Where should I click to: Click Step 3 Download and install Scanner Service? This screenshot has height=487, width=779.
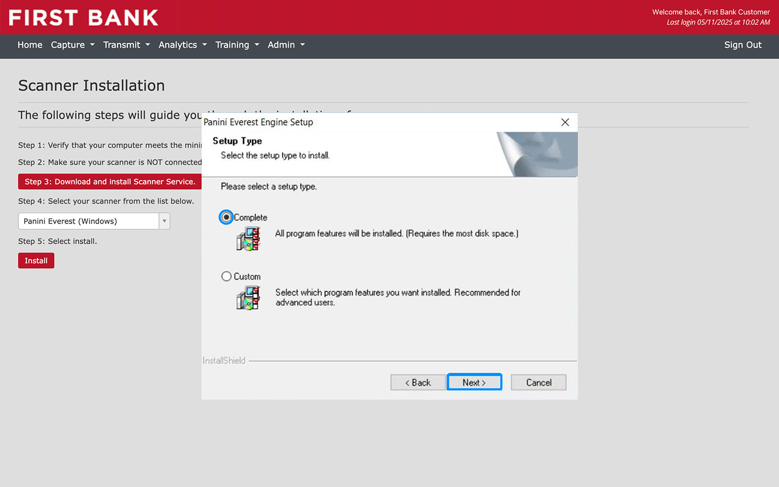click(110, 182)
